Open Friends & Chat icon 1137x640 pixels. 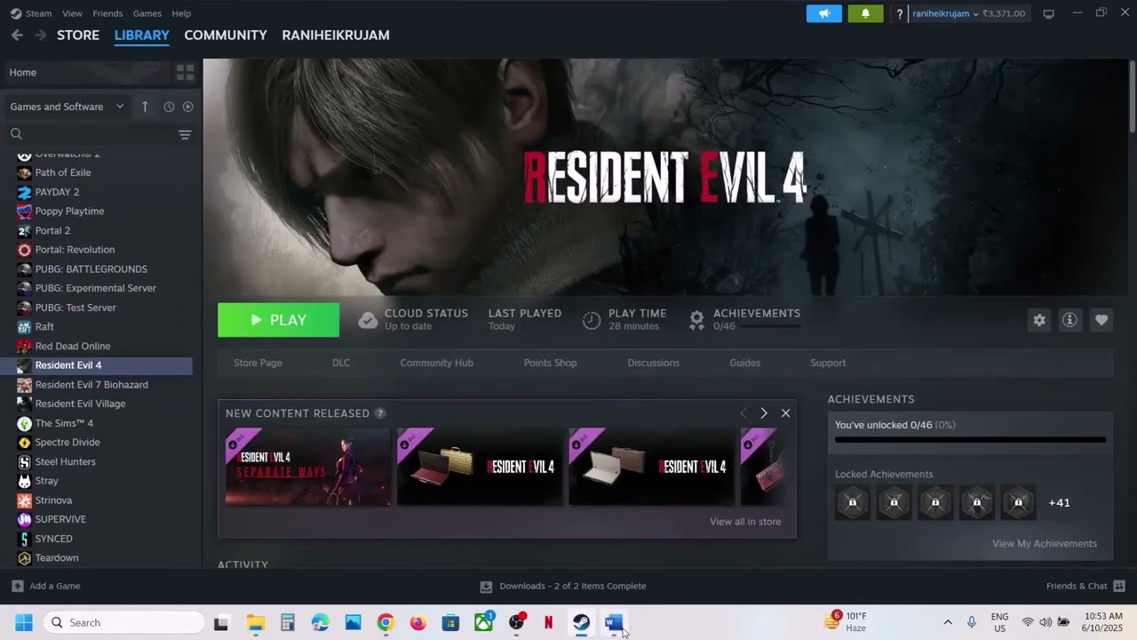[x=1119, y=586]
